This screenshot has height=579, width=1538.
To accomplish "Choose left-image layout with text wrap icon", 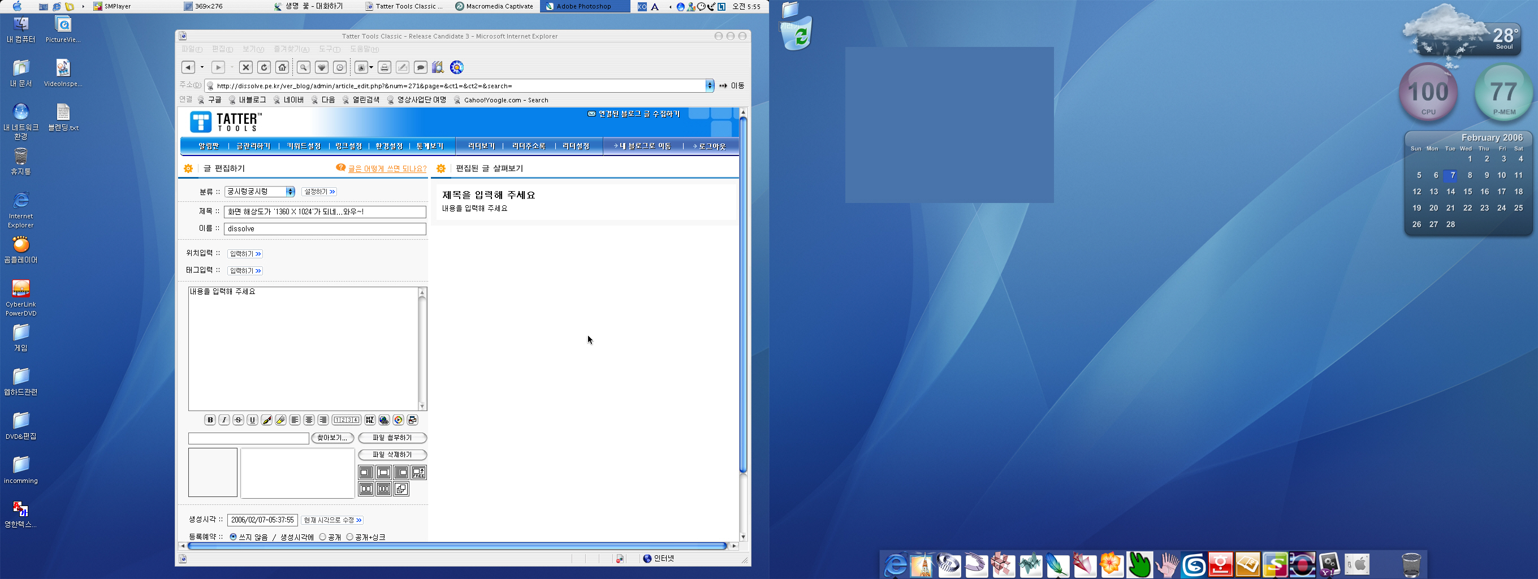I will click(366, 473).
